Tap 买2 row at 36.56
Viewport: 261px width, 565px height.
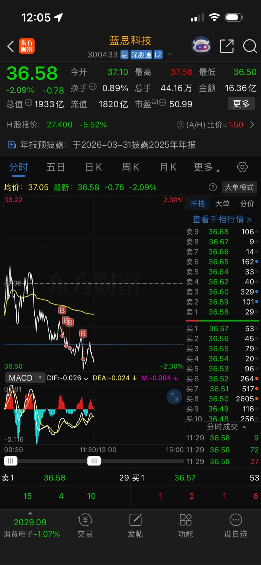click(222, 339)
